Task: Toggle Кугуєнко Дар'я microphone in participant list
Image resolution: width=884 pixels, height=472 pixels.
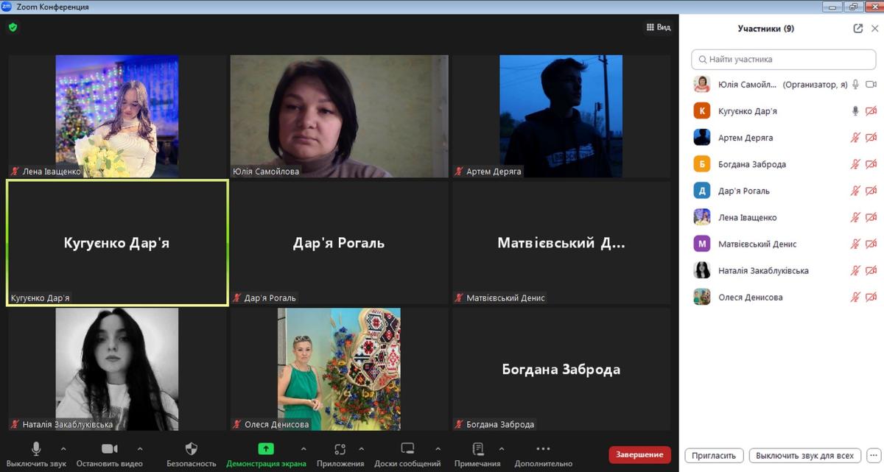Action: [x=855, y=111]
